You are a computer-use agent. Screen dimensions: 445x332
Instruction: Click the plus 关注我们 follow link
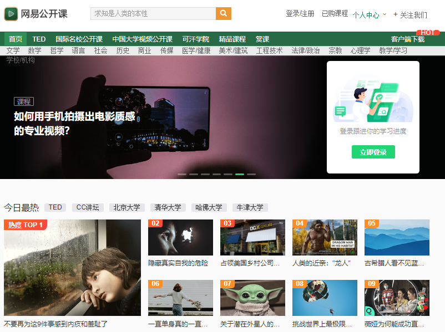411,15
